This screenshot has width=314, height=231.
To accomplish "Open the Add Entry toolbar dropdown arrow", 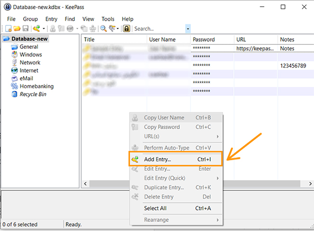I will click(x=43, y=29).
